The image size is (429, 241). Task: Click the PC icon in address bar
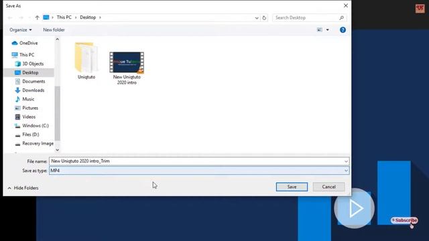46,17
